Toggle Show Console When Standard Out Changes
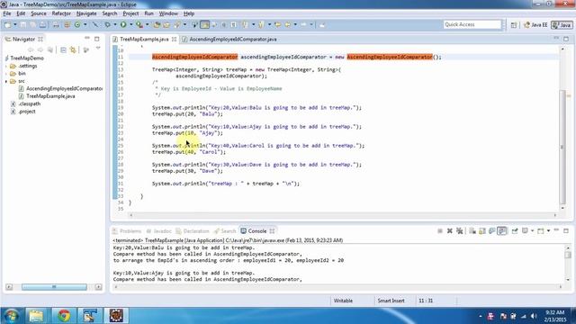Image resolution: width=576 pixels, height=324 pixels. 492,230
